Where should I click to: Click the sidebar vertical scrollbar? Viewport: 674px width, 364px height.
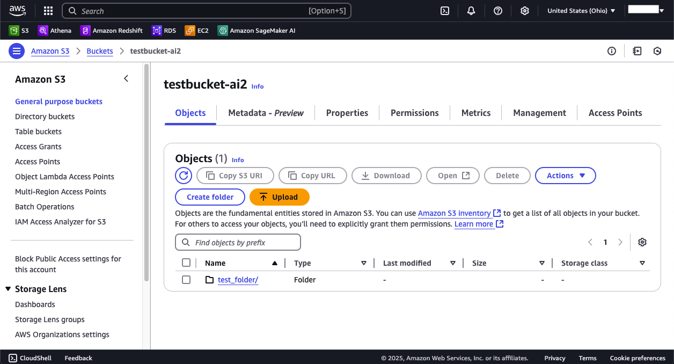pyautogui.click(x=146, y=172)
